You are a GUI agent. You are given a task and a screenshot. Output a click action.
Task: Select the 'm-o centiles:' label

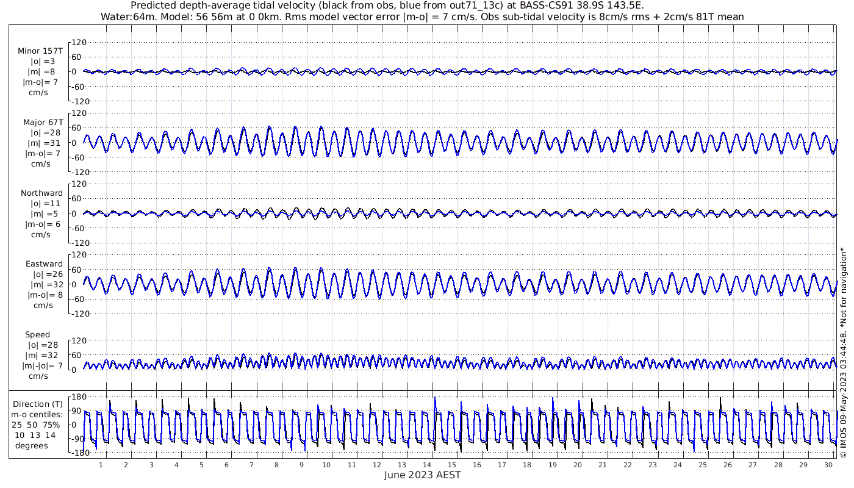pyautogui.click(x=37, y=415)
